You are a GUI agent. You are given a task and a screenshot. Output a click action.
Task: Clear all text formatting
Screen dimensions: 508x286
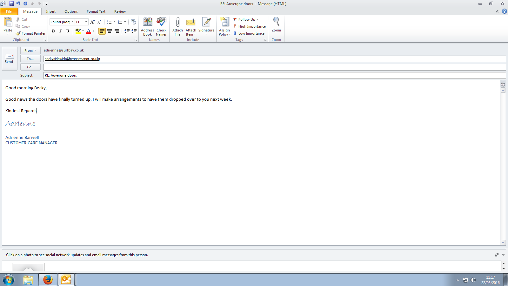pyautogui.click(x=134, y=22)
